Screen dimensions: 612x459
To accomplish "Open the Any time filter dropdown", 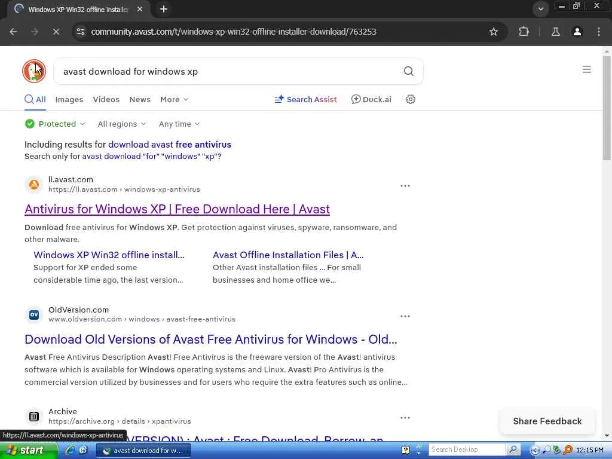I will (179, 124).
